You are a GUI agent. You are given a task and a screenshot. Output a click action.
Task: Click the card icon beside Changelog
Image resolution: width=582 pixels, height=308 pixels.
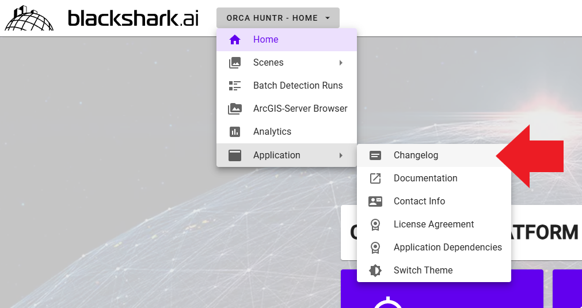[375, 155]
